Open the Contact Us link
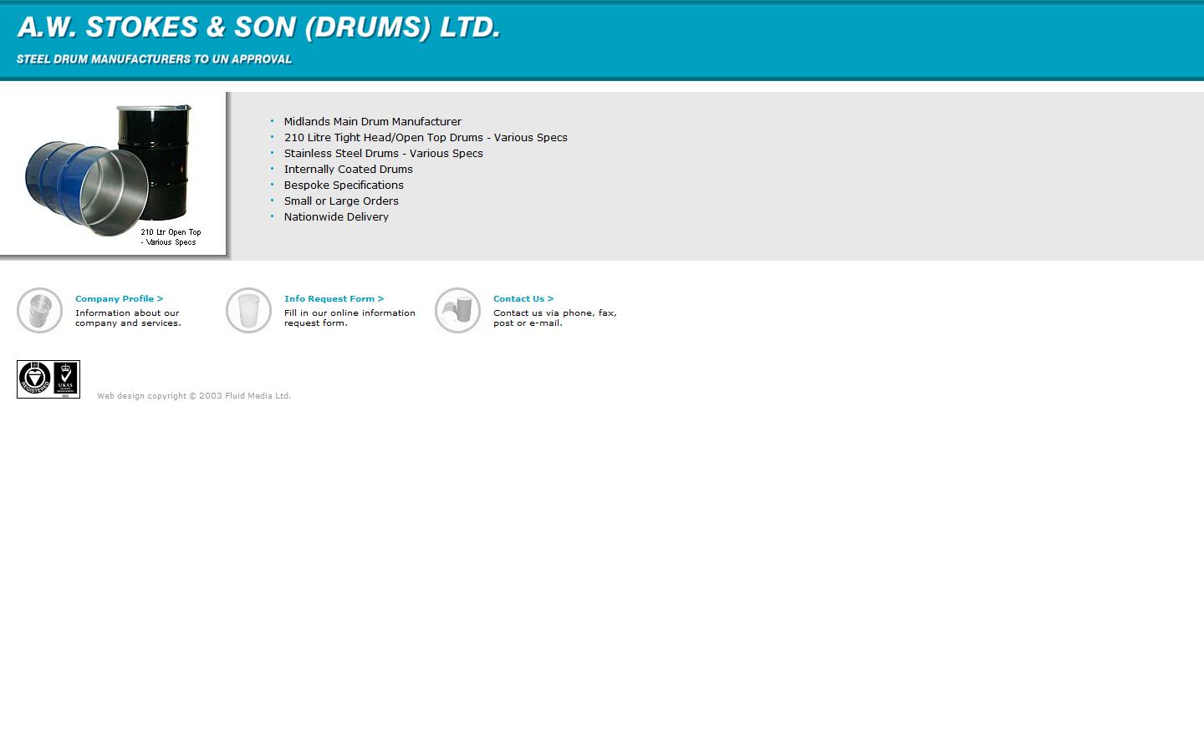1204x752 pixels. coord(523,298)
